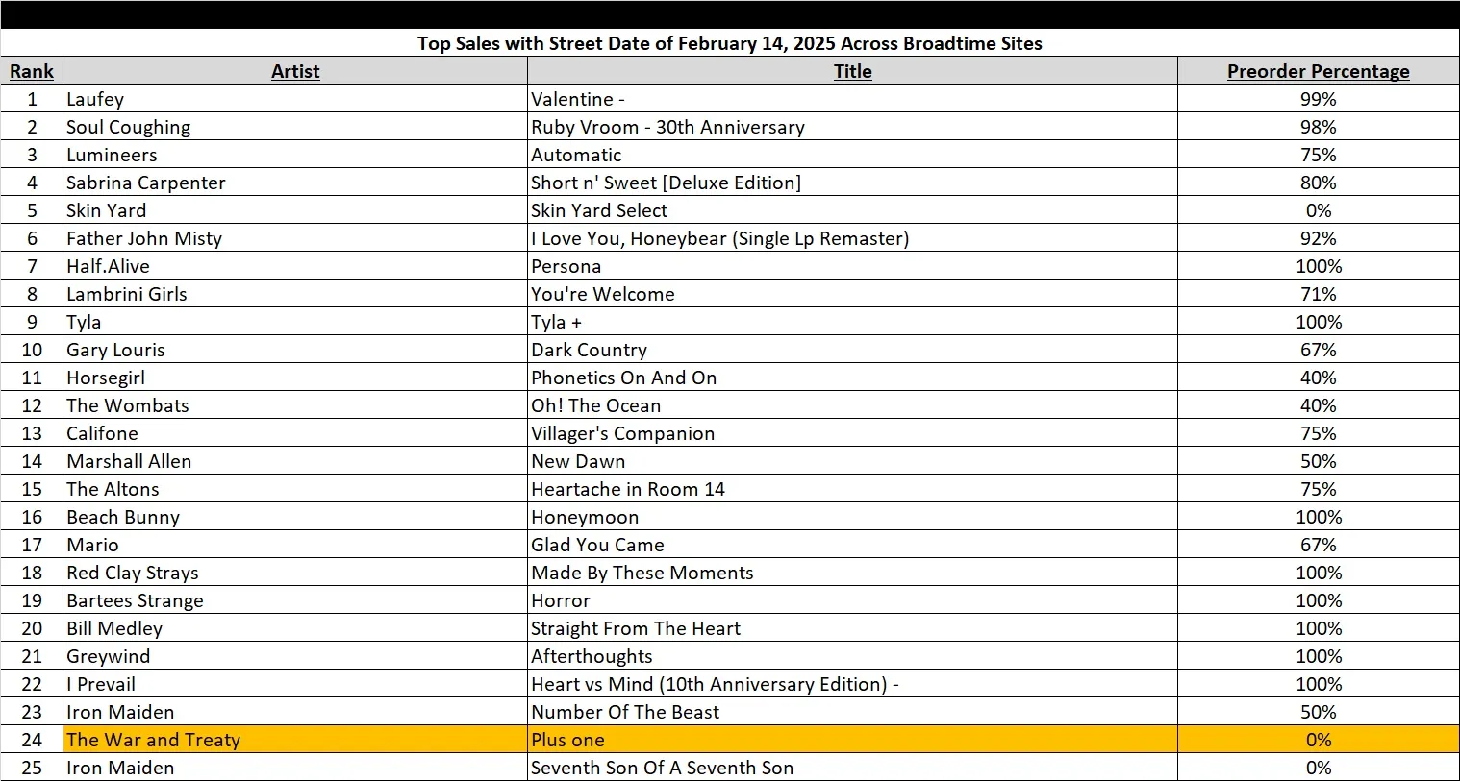Image resolution: width=1460 pixels, height=781 pixels.
Task: Click highlighted The War and Treaty cell
Action: pyautogui.click(x=295, y=740)
